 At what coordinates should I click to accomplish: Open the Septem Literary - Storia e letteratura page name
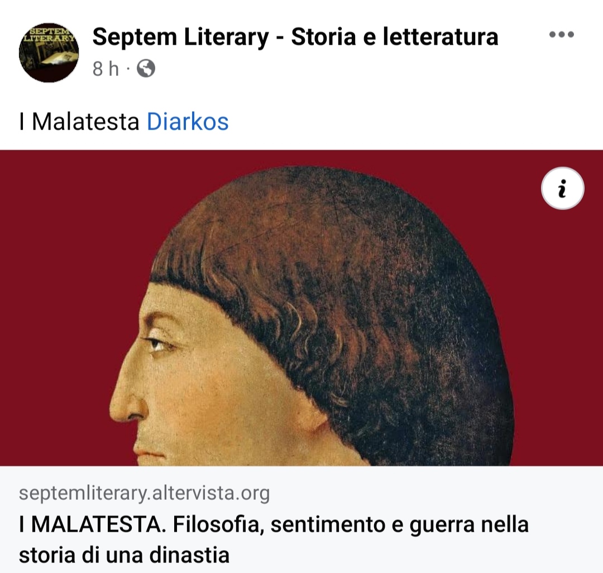[295, 37]
